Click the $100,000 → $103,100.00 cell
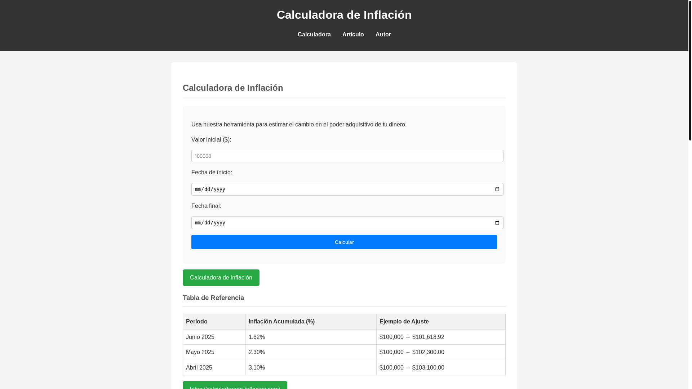The image size is (692, 389). [441, 368]
